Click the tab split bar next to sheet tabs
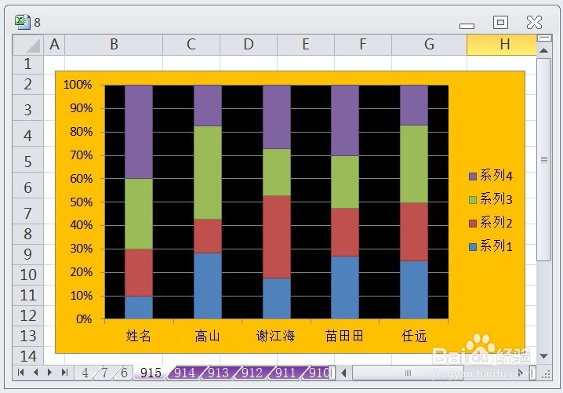563x393 pixels. click(332, 373)
